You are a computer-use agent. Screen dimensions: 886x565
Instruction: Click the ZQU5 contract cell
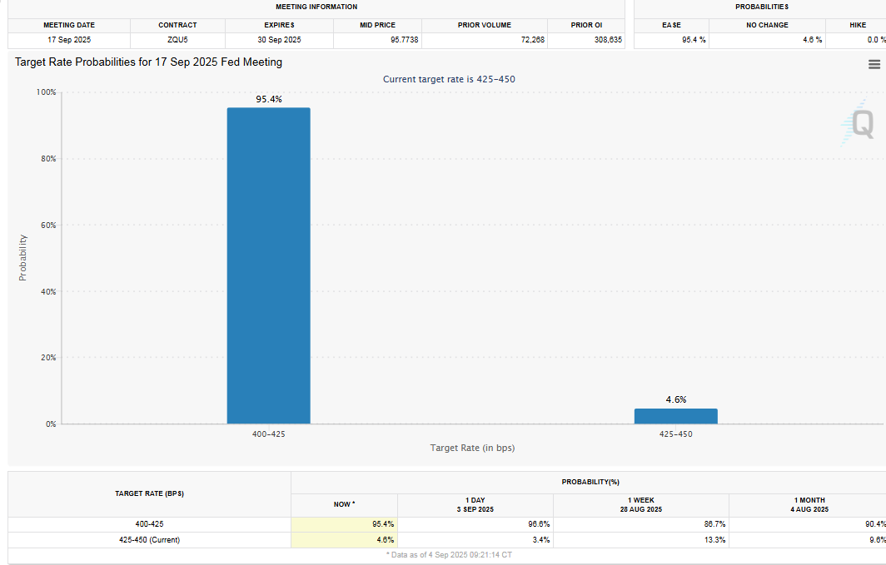click(x=177, y=40)
